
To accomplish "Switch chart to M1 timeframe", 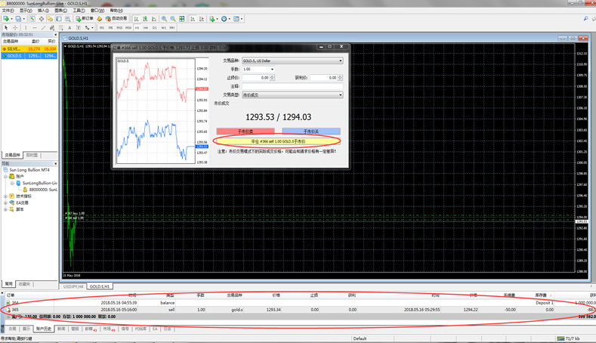I will click(x=102, y=28).
